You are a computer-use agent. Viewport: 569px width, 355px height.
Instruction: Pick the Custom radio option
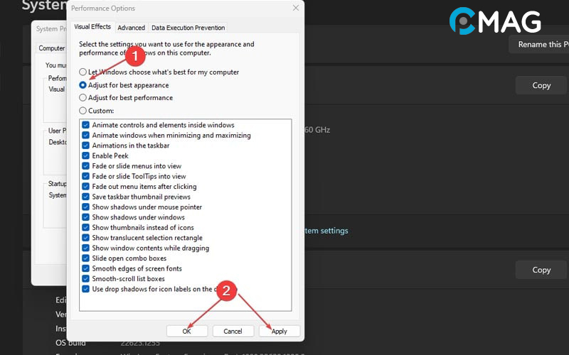click(83, 111)
